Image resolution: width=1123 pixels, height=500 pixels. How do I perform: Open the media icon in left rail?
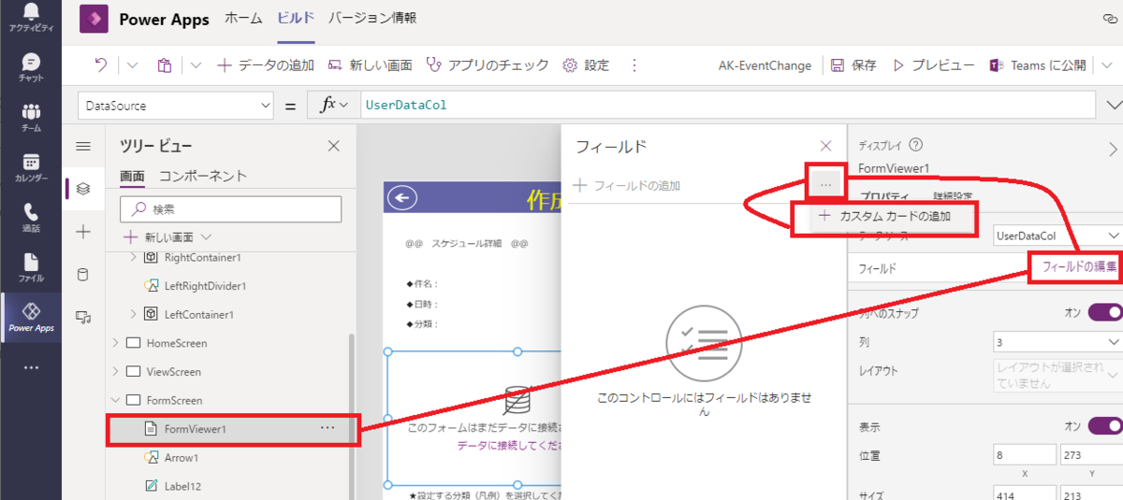(x=83, y=317)
